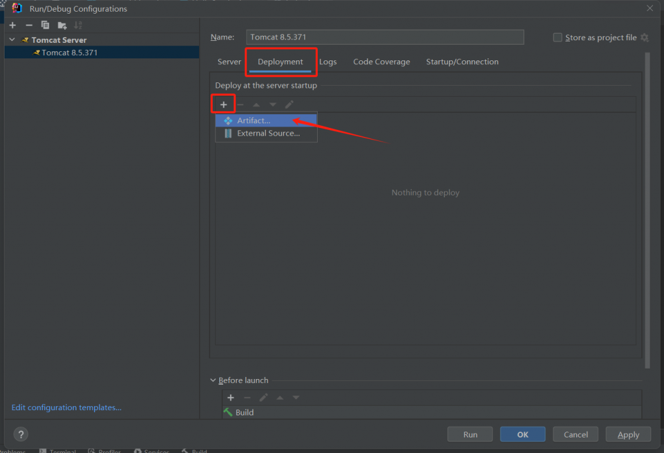Copy the selected configuration with the copy icon
Screen dimensions: 664x453
[x=45, y=25]
